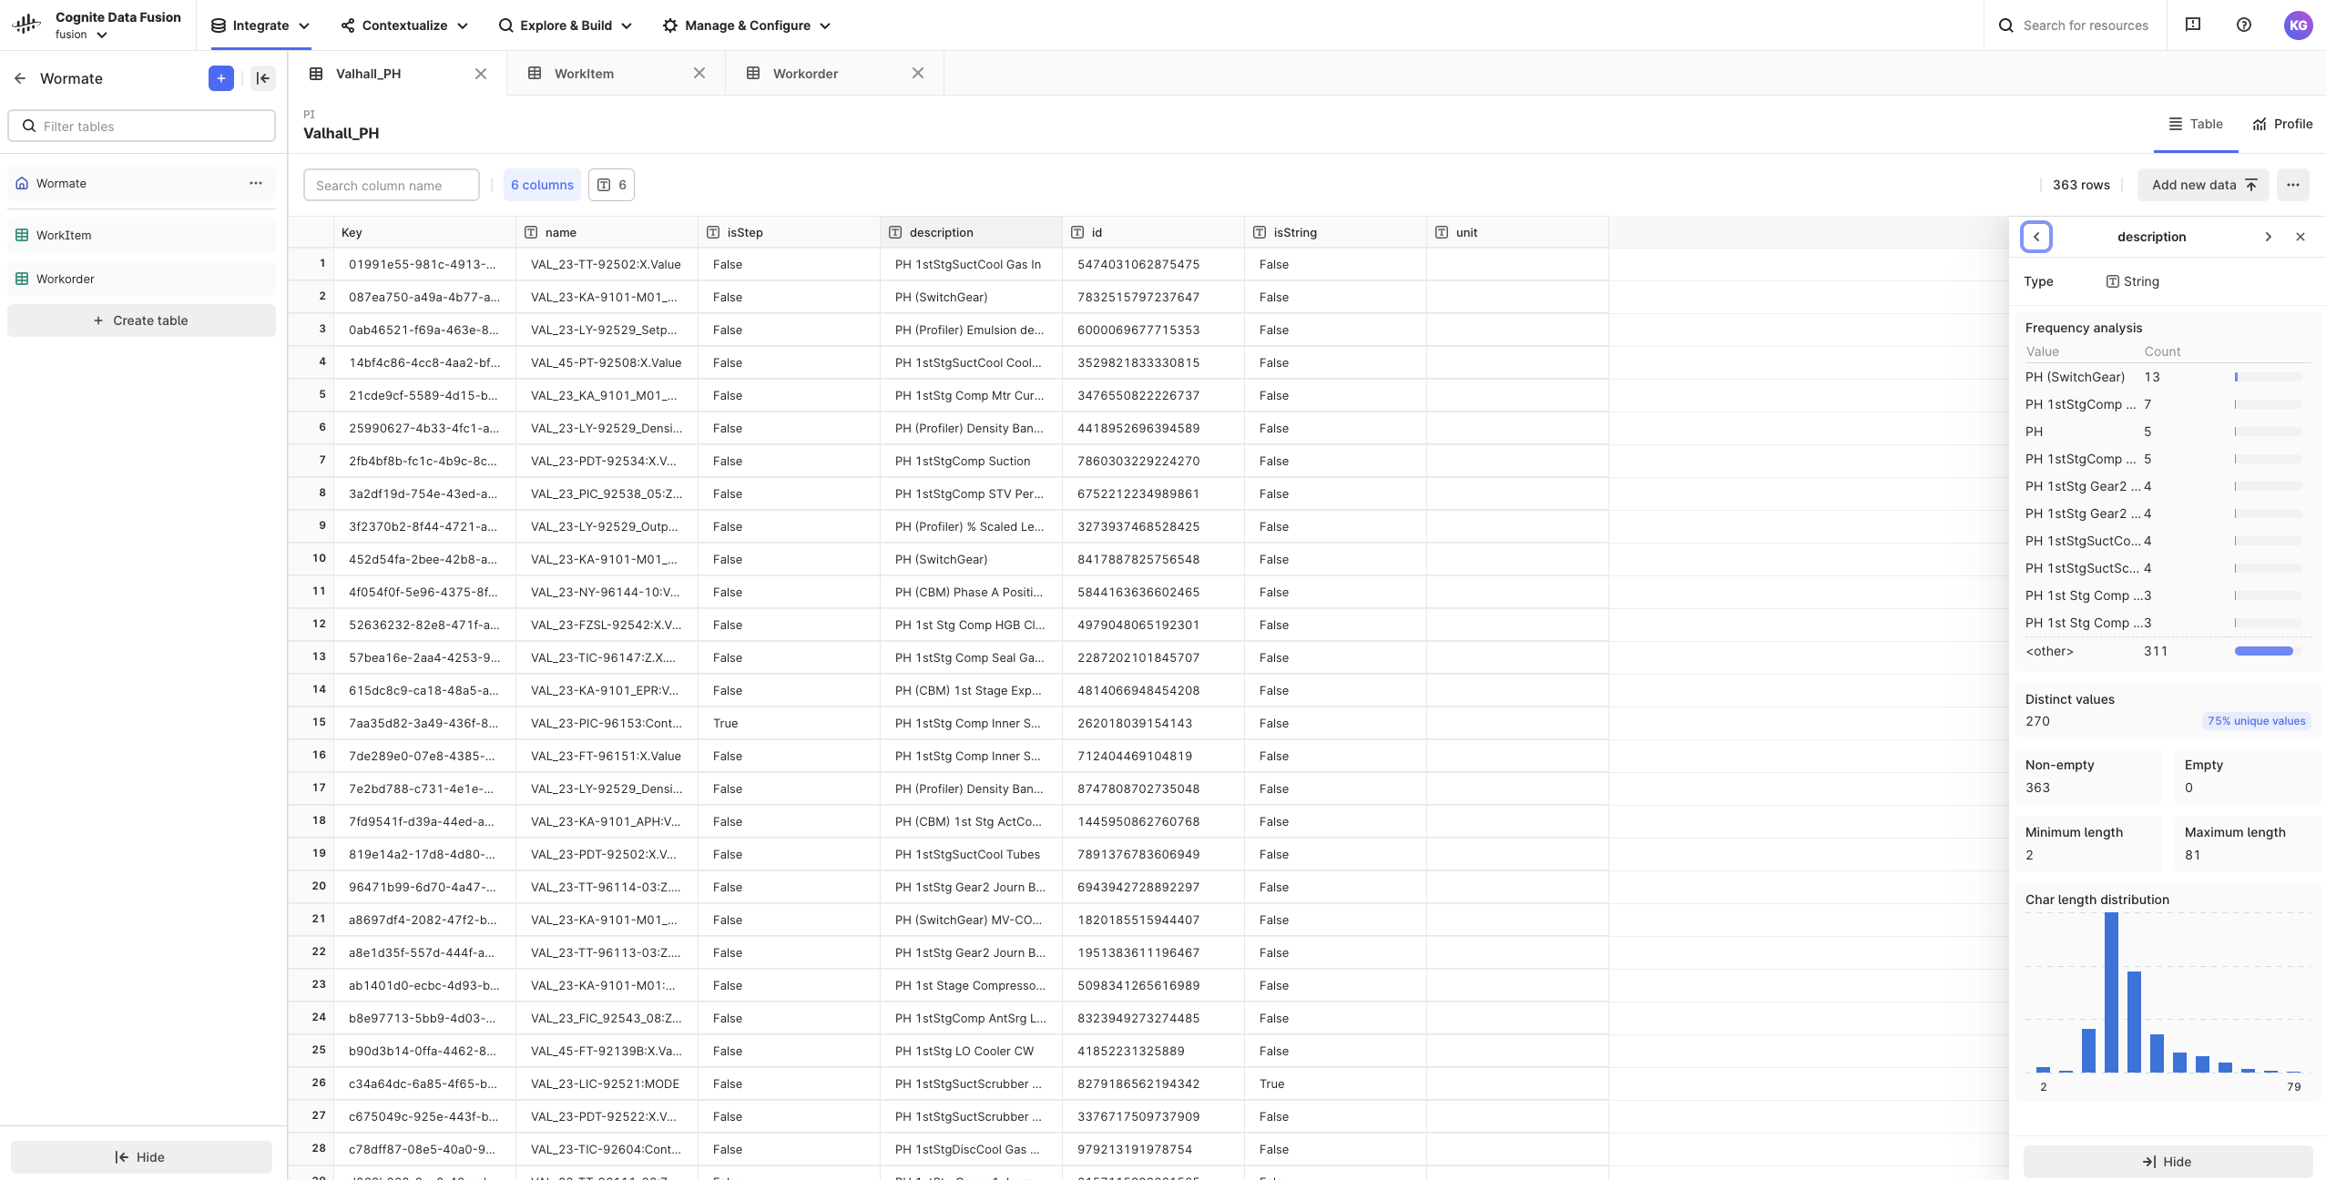Select the Table view tab
Screen dimensions: 2326x1180
tap(2196, 124)
